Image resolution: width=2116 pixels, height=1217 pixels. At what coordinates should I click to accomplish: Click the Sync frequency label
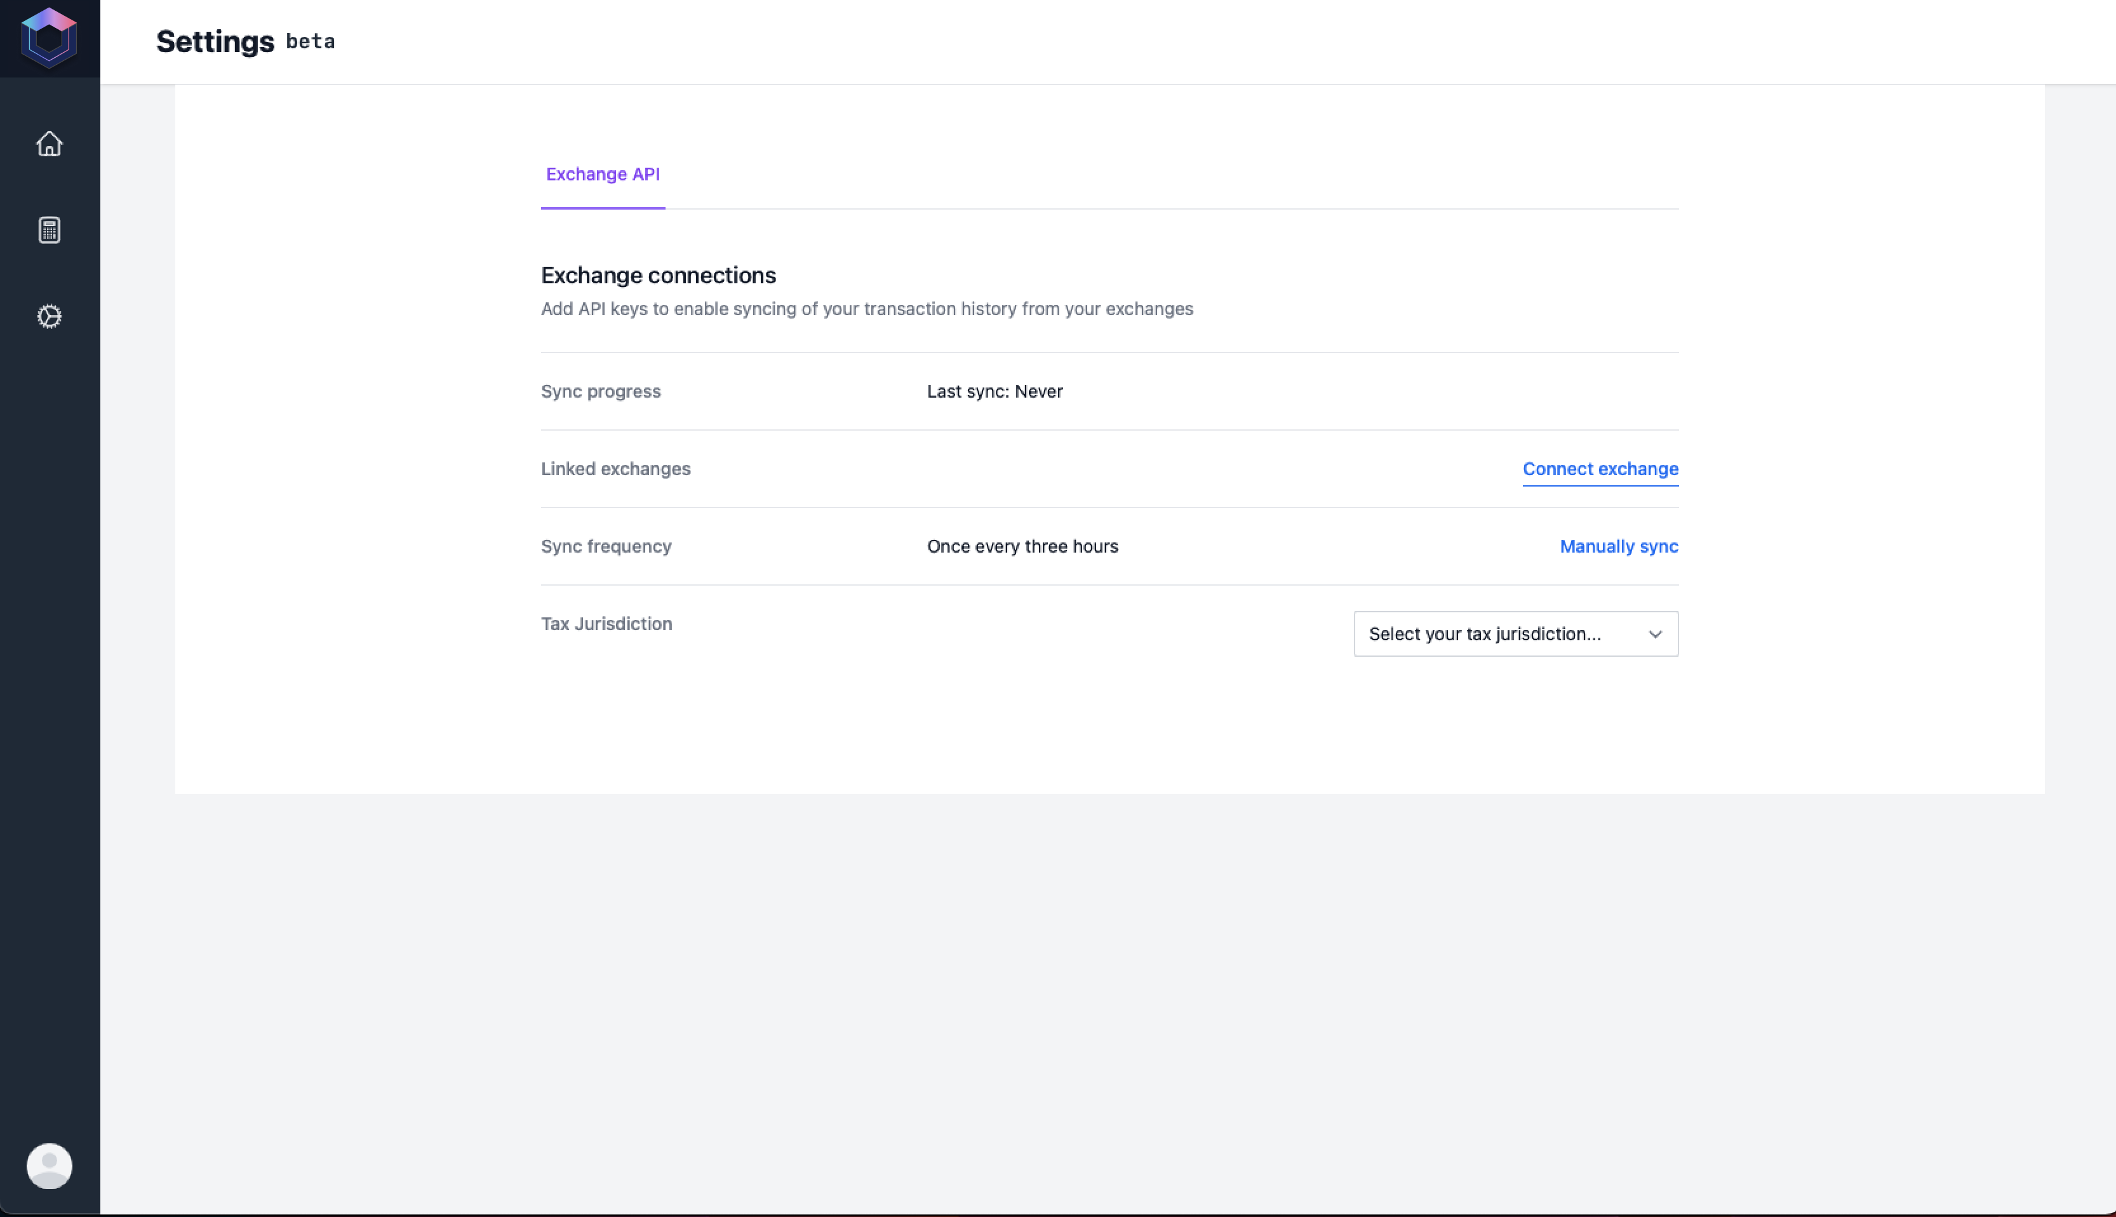(x=606, y=547)
